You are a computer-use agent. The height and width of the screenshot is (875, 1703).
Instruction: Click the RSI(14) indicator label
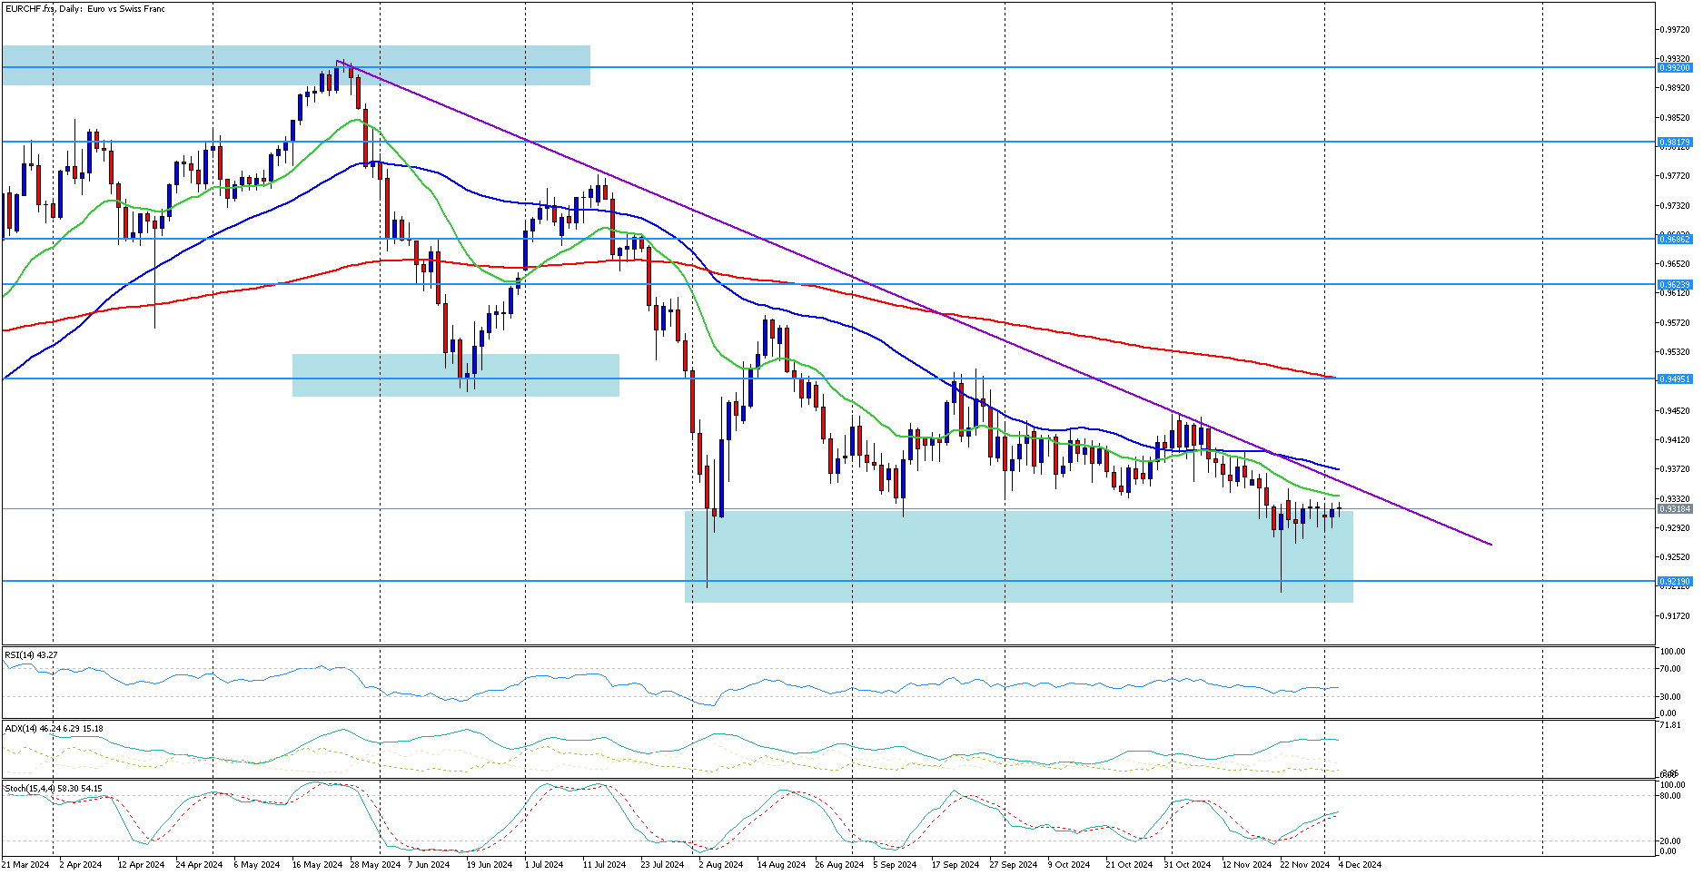(x=31, y=654)
